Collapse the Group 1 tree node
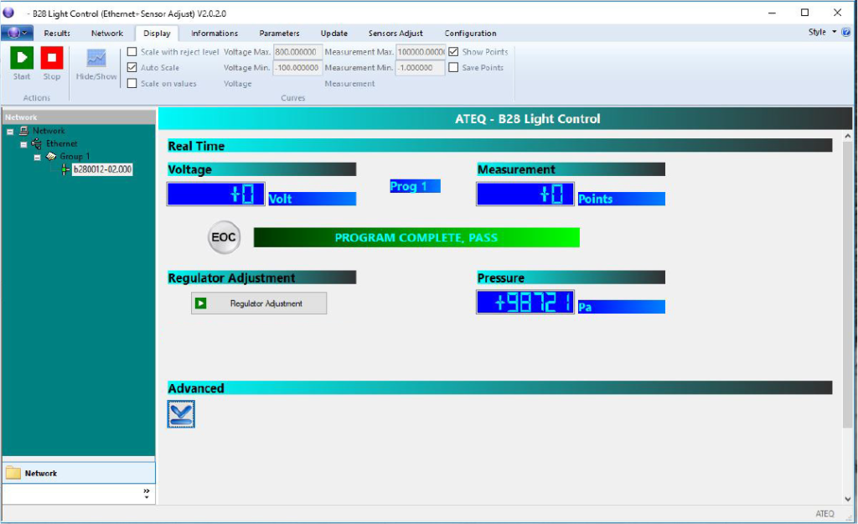The image size is (858, 524). [x=38, y=157]
